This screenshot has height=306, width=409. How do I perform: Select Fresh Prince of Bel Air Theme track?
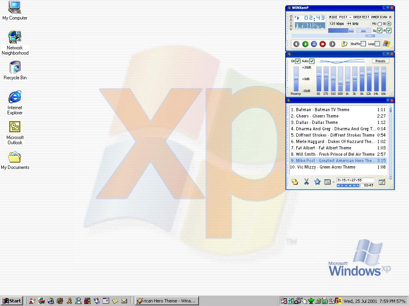(335, 154)
